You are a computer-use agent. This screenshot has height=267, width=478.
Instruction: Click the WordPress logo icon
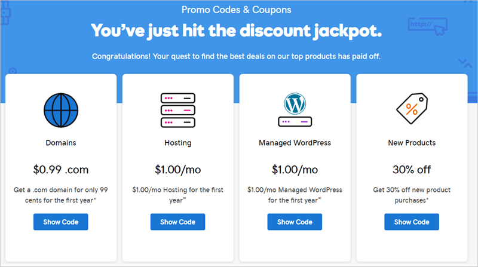click(x=295, y=103)
